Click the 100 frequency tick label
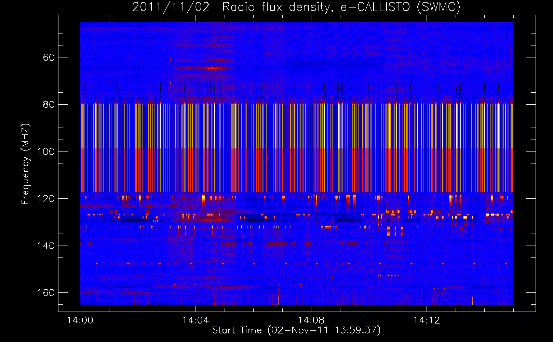This screenshot has width=553, height=342. pyautogui.click(x=46, y=152)
